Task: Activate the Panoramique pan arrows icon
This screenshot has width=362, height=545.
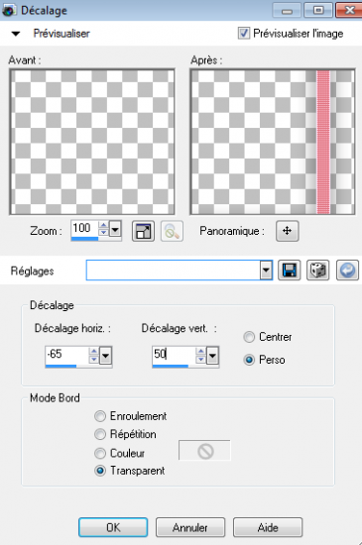Action: click(x=287, y=231)
